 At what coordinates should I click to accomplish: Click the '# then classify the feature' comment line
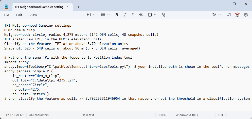(127, 99)
